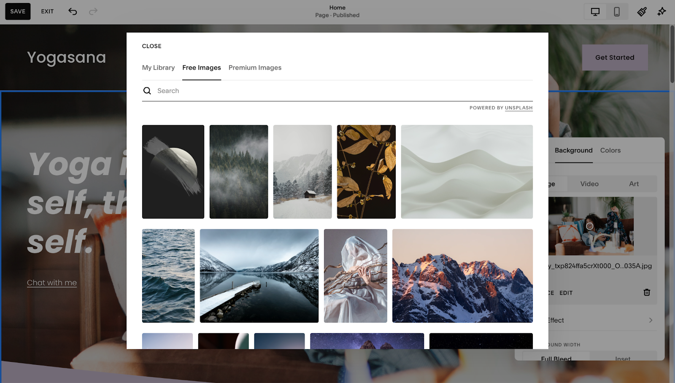The image size is (675, 383).
Task: Open the Colors tab in panel
Action: tap(610, 150)
